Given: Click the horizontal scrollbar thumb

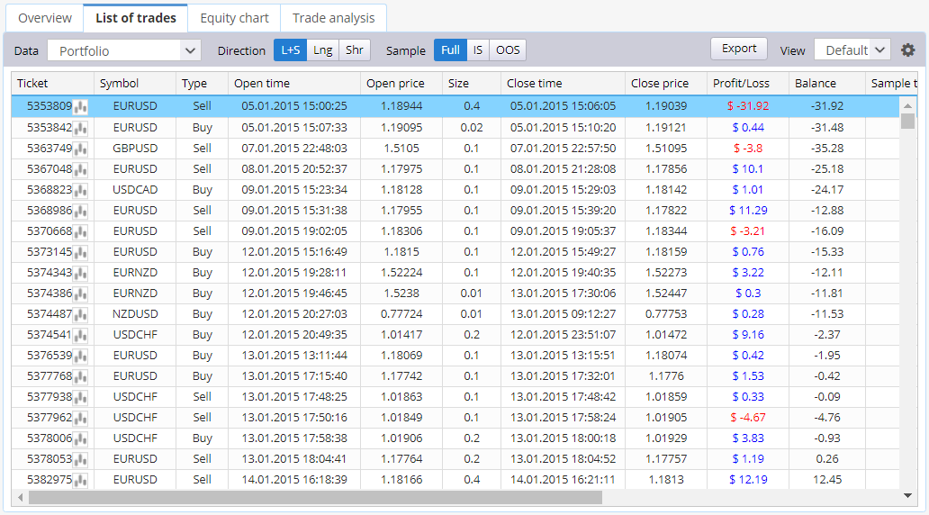Looking at the screenshot, I should (x=315, y=497).
